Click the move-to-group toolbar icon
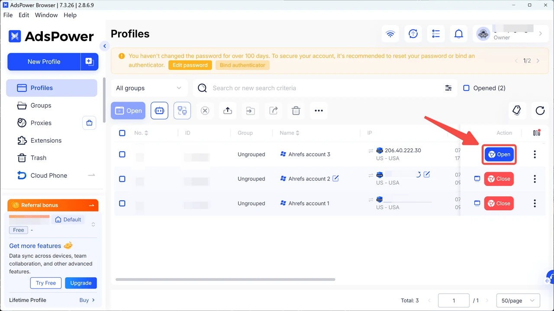The image size is (554, 311). click(251, 111)
